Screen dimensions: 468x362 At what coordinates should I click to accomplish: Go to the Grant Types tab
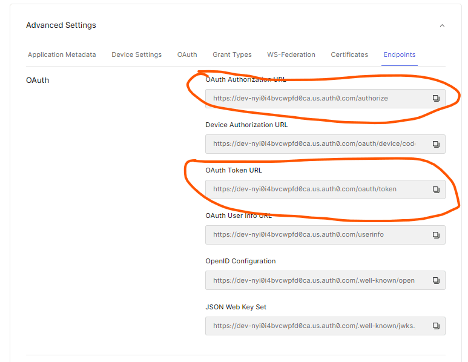(x=232, y=54)
